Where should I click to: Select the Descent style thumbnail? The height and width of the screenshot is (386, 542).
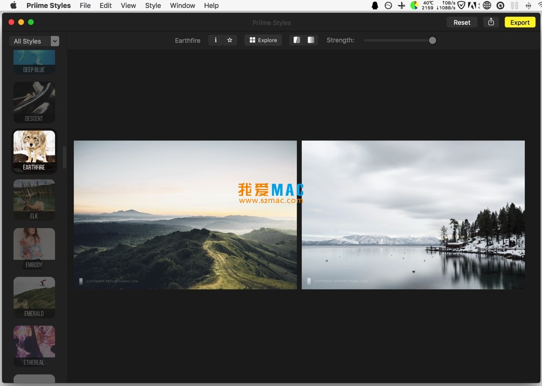click(34, 102)
